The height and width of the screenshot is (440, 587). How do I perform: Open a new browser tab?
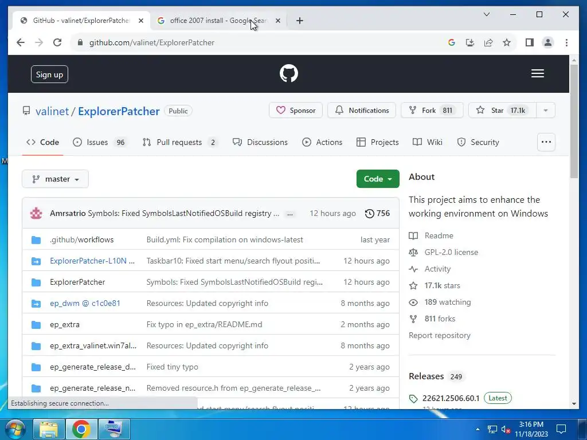point(299,21)
